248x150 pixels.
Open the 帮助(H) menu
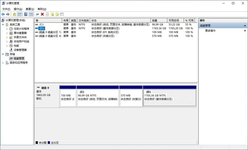point(42,9)
